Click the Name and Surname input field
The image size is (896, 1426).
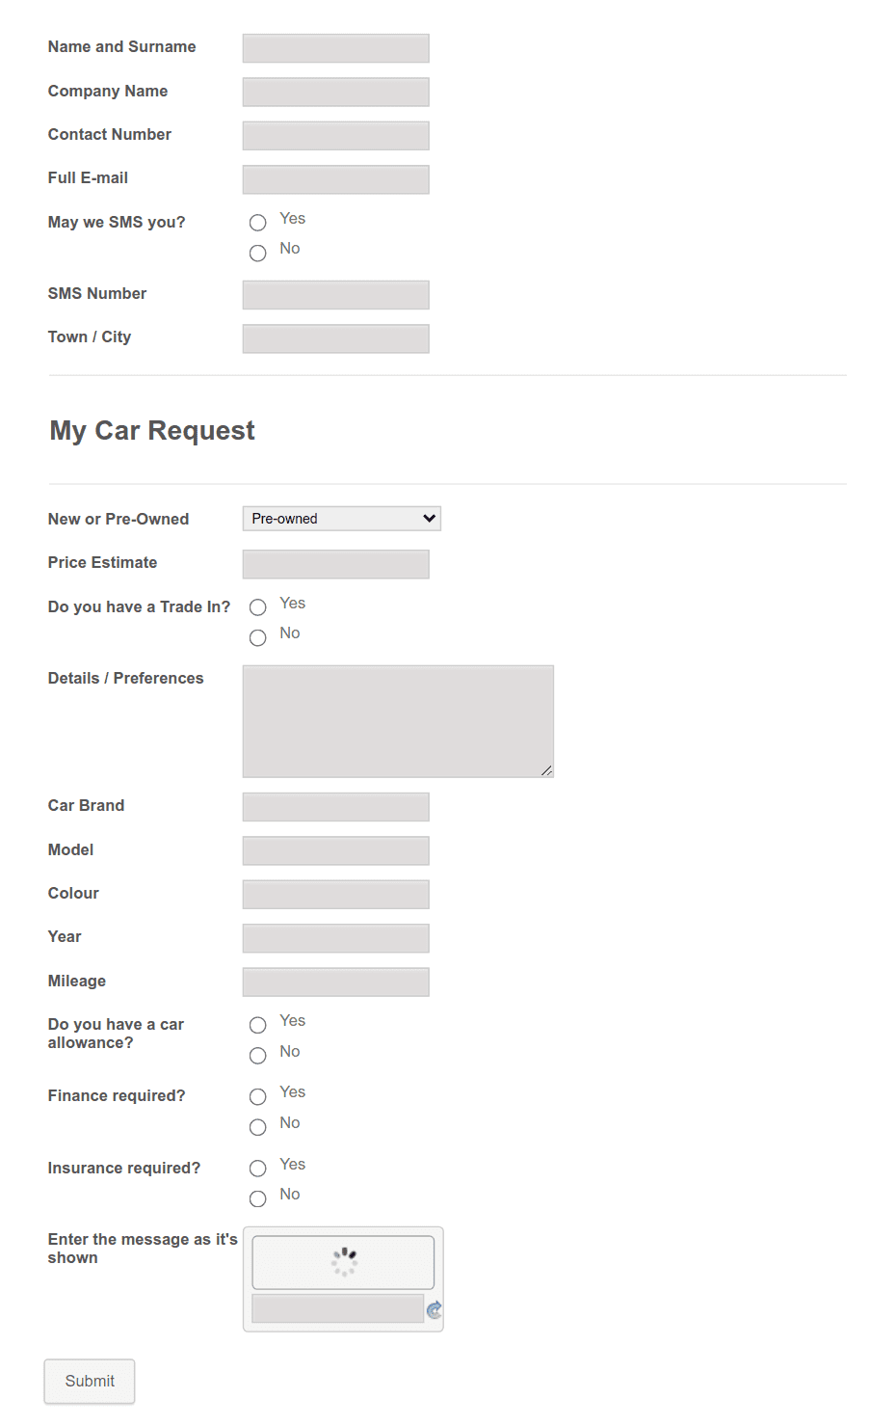pos(335,47)
